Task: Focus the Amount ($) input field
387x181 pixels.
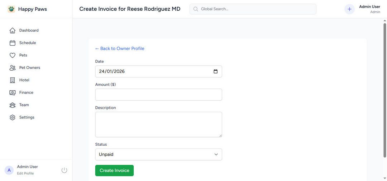Action: click(x=158, y=95)
